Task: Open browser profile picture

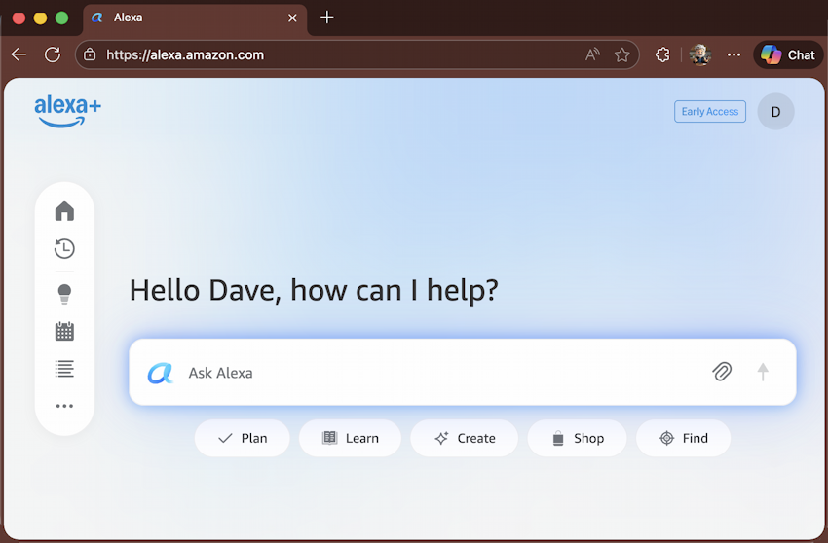Action: click(x=700, y=54)
